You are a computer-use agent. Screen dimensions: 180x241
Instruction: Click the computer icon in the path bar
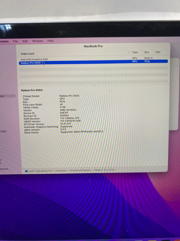tap(26, 171)
